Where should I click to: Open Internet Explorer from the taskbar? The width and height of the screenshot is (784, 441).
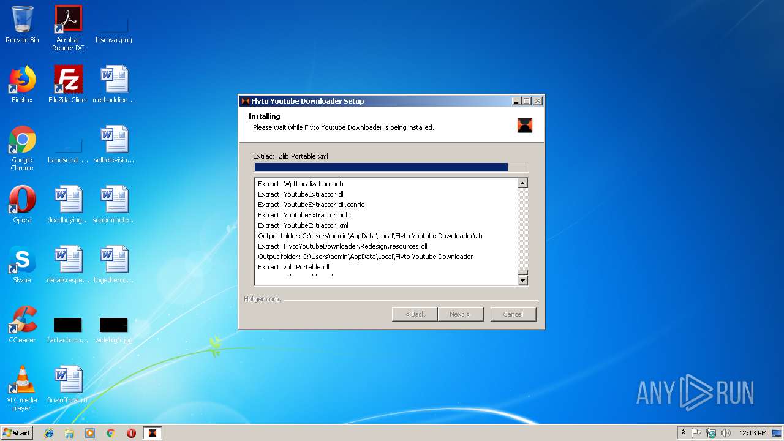click(x=49, y=433)
